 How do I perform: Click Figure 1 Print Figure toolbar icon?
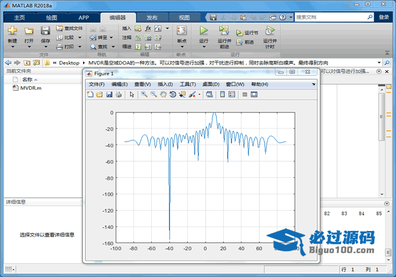tap(119, 94)
